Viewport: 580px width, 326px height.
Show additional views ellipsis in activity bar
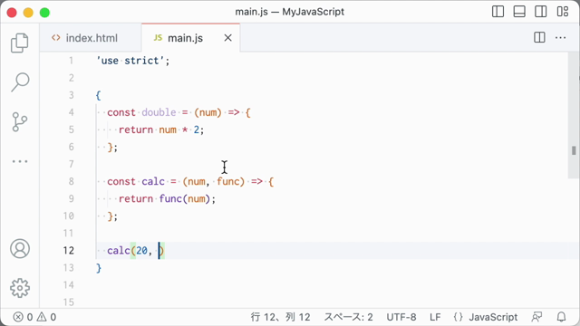(20, 161)
